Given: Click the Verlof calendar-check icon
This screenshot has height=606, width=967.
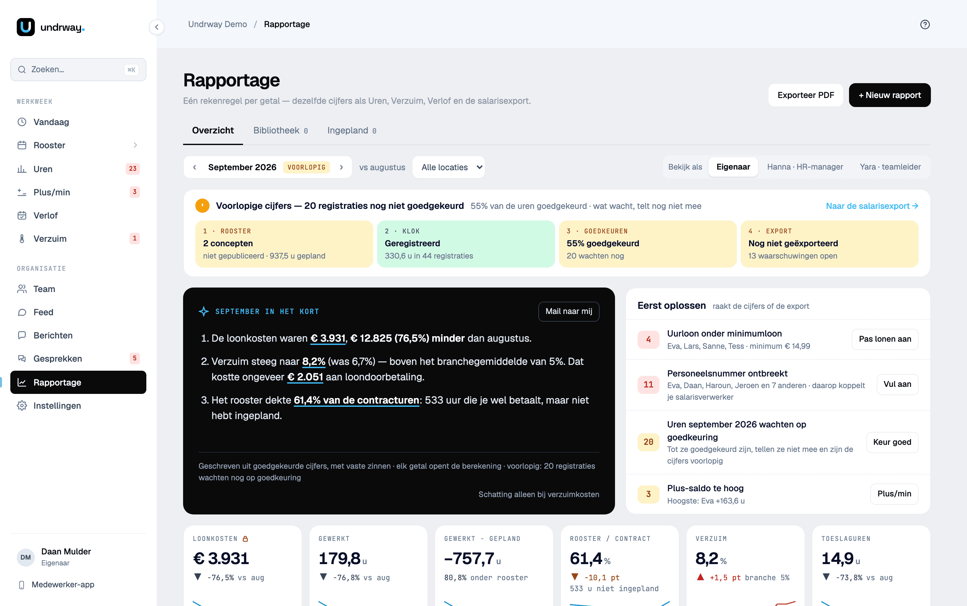Looking at the screenshot, I should click(22, 215).
